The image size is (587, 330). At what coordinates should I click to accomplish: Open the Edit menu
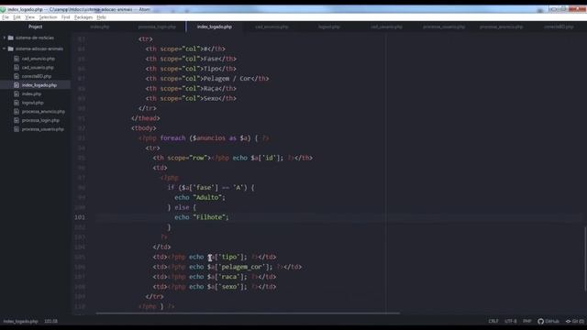(x=17, y=17)
